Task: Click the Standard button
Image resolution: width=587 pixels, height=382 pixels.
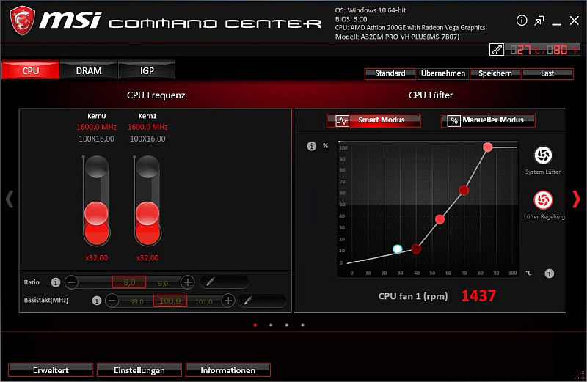Action: [x=390, y=73]
